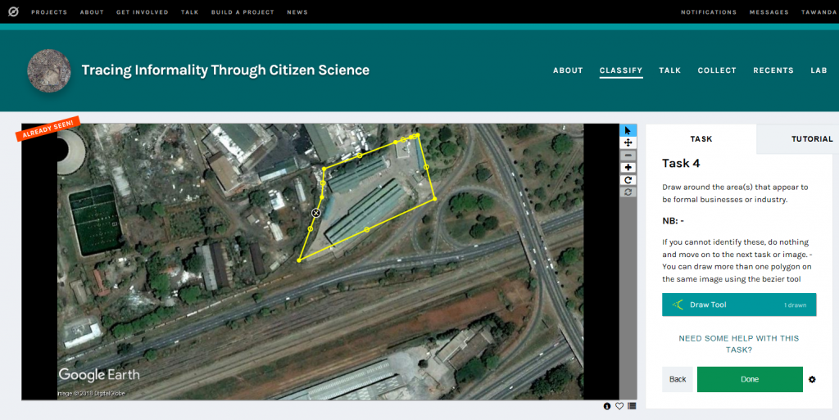
Task: Add subject to a collection list icon
Action: [632, 406]
